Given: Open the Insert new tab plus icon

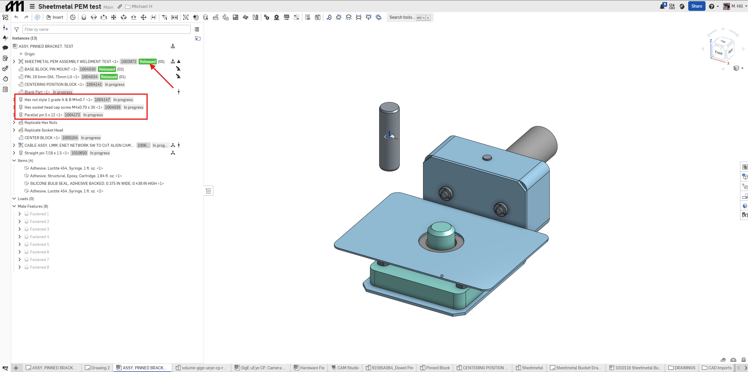Looking at the screenshot, I should (16, 368).
